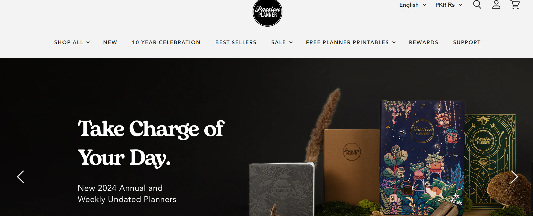
Task: Open Free Planner Printables dropdown
Action: 351,42
